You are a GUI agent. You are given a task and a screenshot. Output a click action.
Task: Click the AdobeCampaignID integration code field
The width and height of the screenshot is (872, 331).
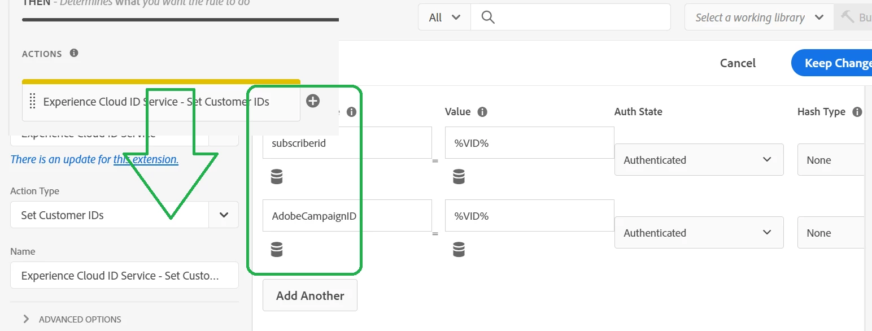tap(347, 215)
